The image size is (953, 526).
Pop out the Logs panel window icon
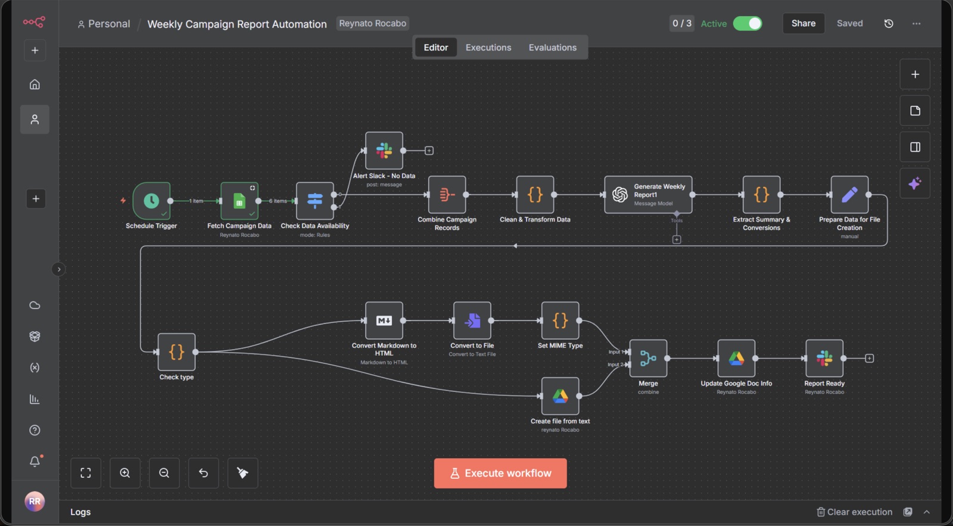[x=908, y=512]
